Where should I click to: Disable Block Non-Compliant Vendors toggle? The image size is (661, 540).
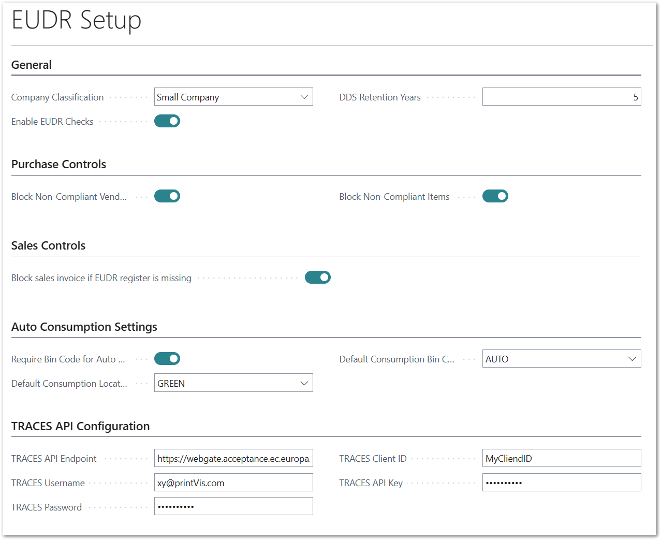pos(167,196)
